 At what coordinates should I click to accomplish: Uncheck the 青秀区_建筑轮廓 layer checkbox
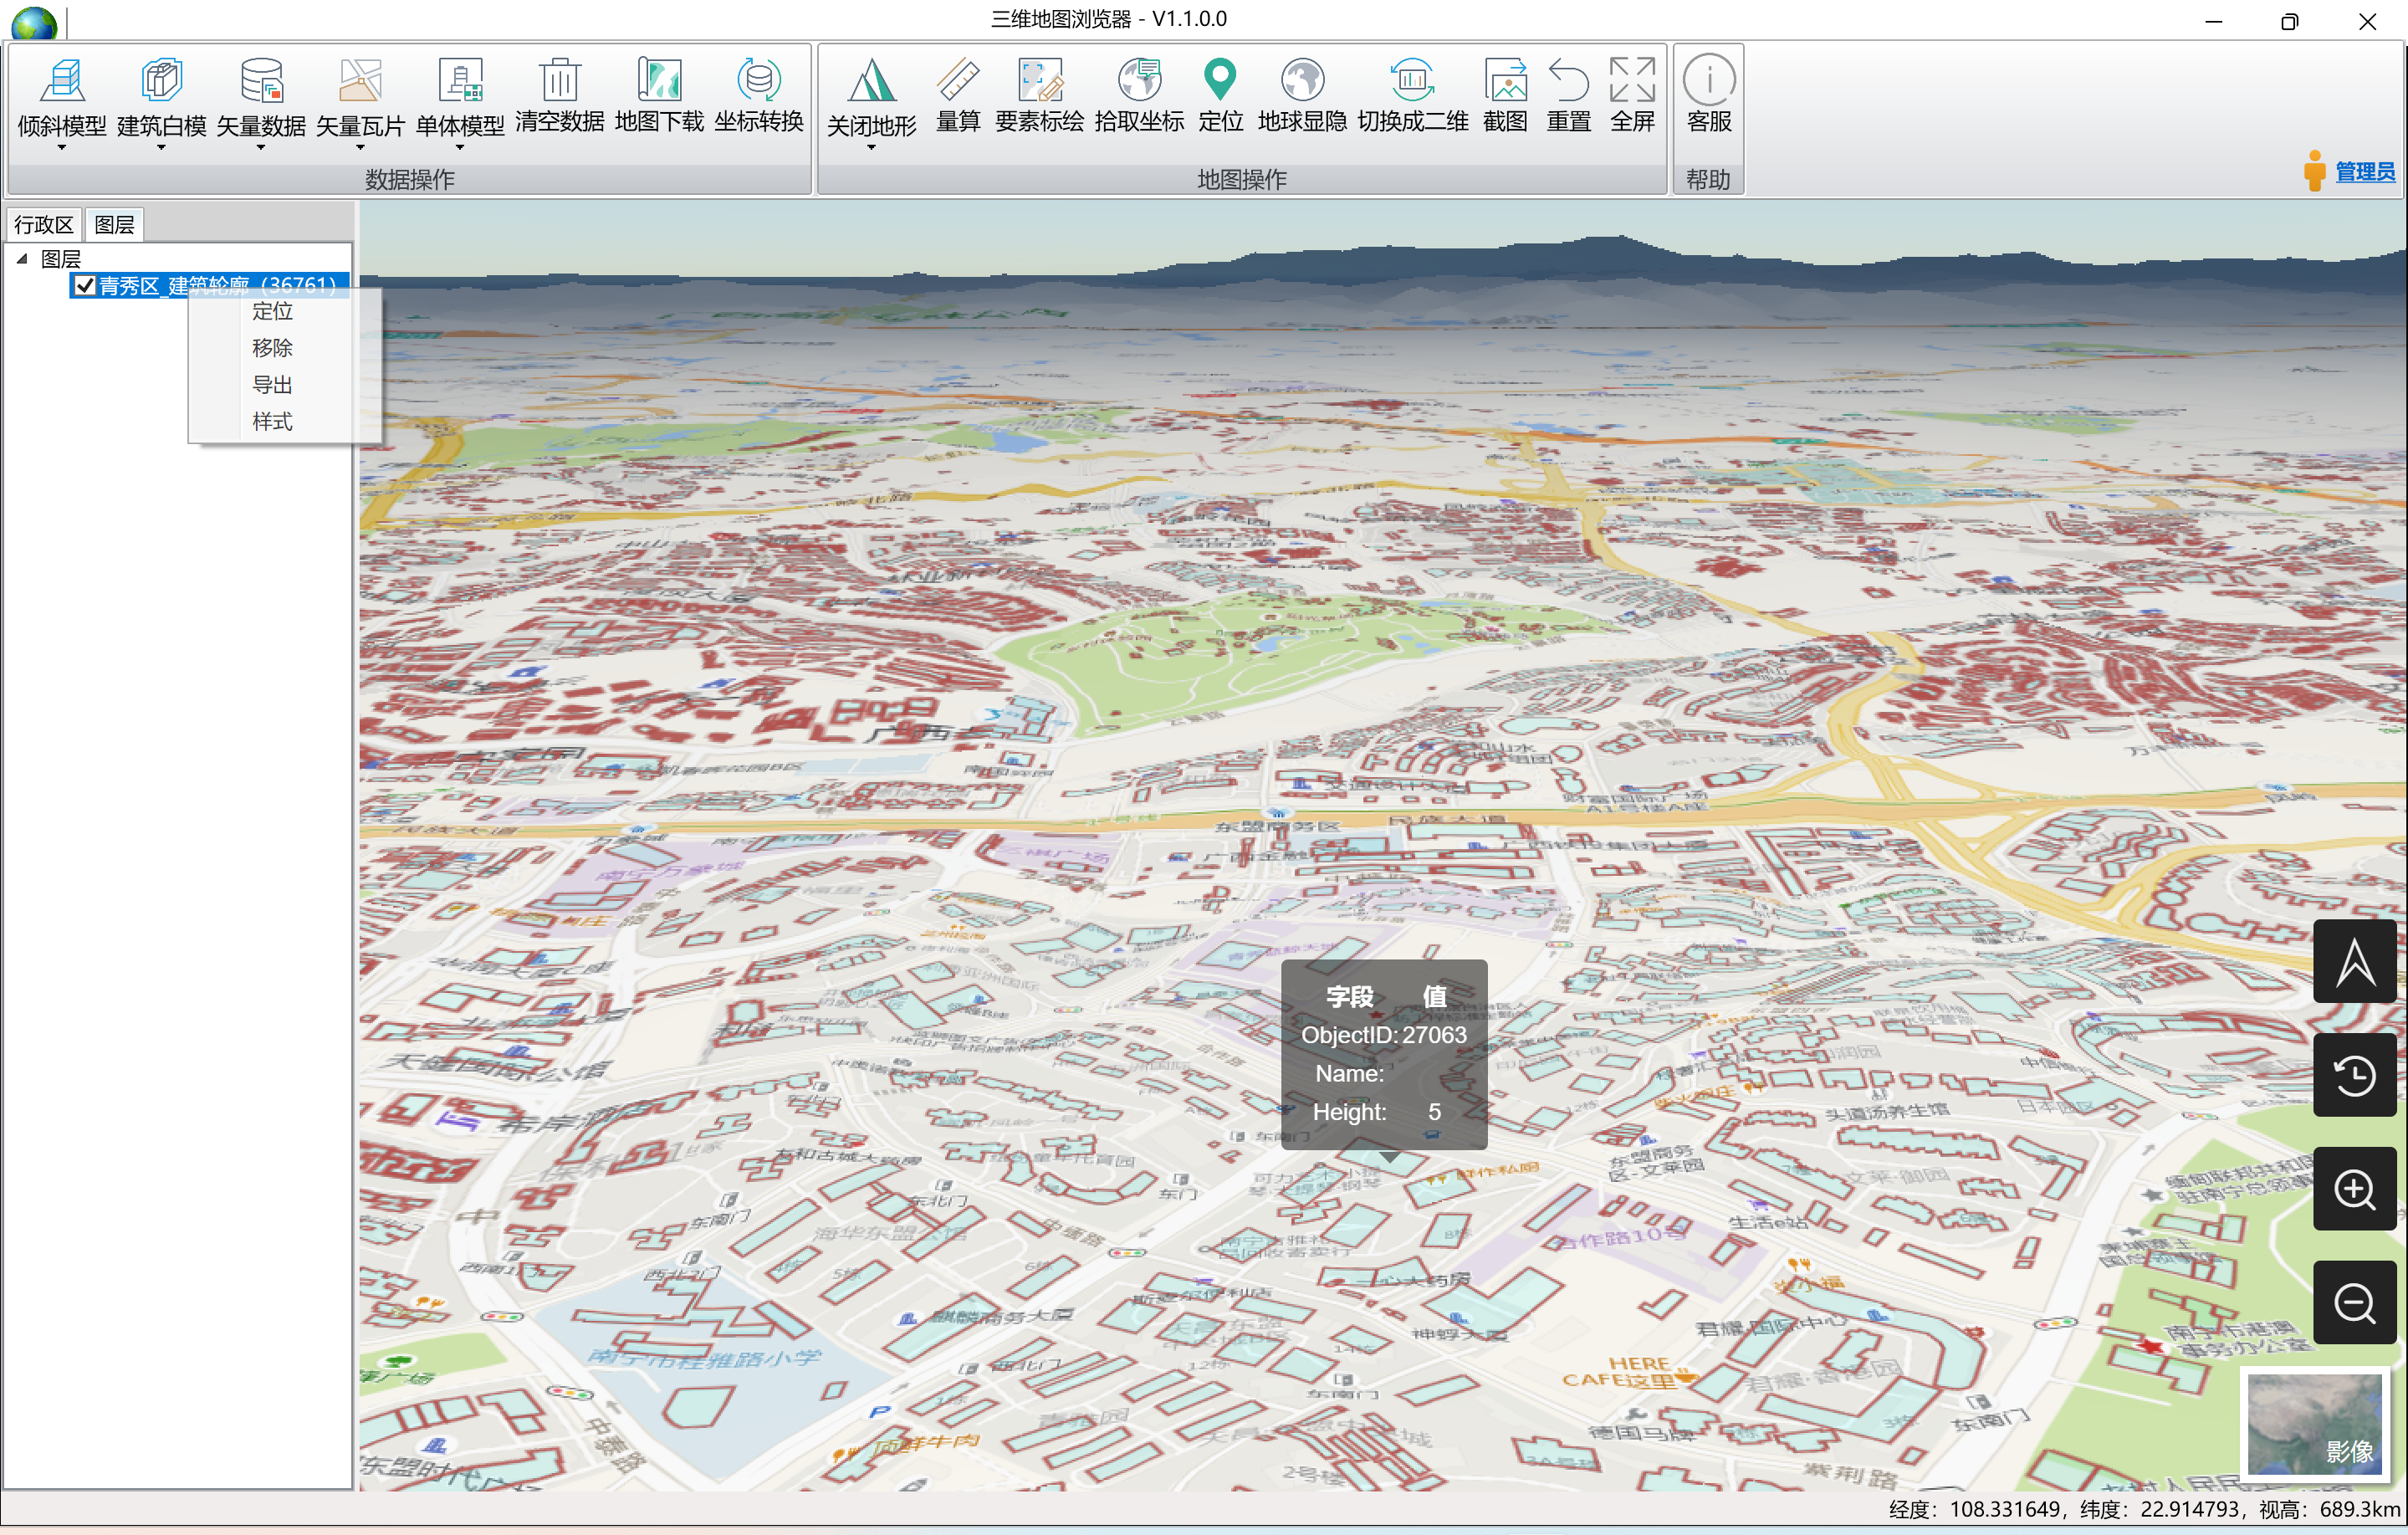[x=85, y=286]
